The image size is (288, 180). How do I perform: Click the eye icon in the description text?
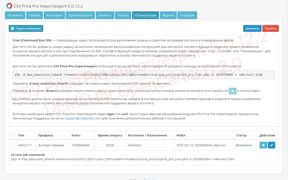pos(233,91)
